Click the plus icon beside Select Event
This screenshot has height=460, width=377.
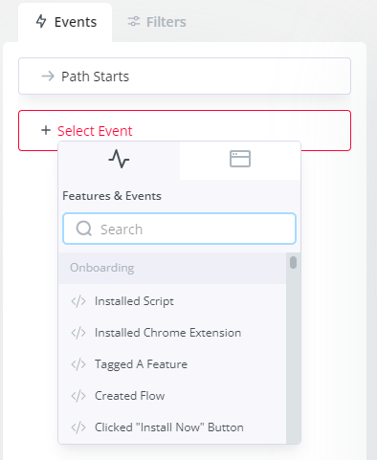pos(46,130)
